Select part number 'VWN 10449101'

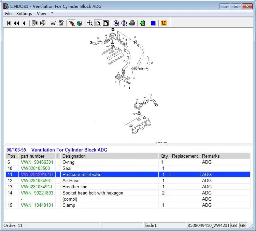tap(37, 205)
